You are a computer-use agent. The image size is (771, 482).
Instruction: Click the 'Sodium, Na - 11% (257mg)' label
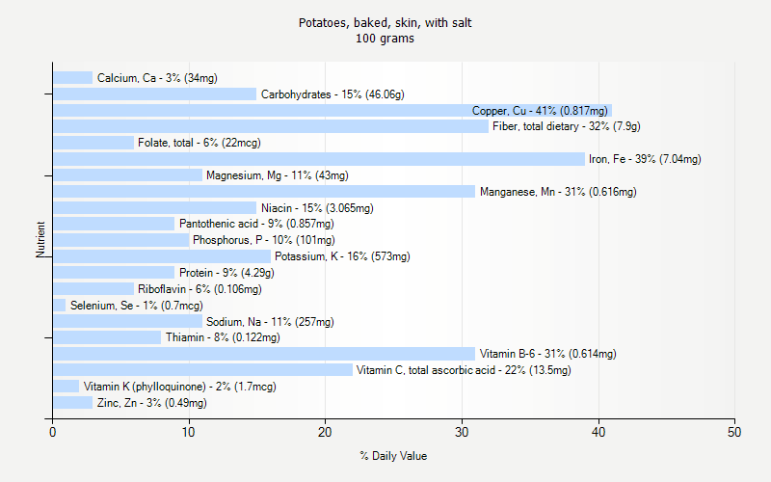click(x=270, y=322)
